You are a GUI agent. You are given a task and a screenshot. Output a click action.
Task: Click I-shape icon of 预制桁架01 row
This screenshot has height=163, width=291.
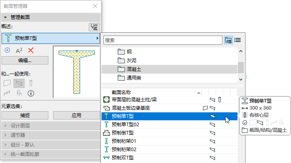point(106,141)
